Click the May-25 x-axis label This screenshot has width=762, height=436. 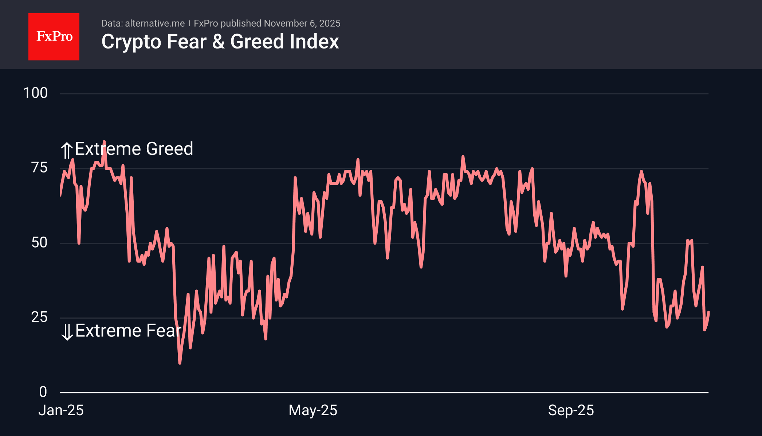(313, 410)
